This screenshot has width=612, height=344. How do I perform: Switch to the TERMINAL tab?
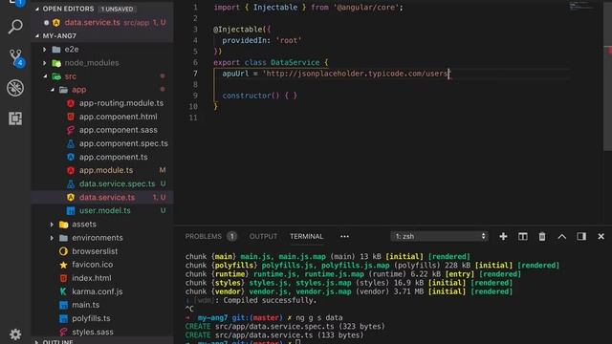point(306,236)
